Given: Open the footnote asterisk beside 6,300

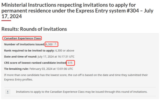Looking at the screenshot, I should coord(55,44).
